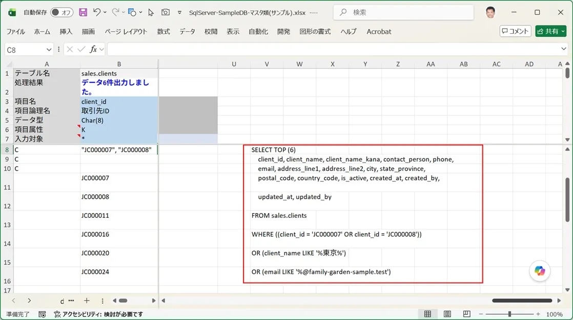This screenshot has height=320, width=573.
Task: Click the user account avatar
Action: pyautogui.click(x=490, y=12)
